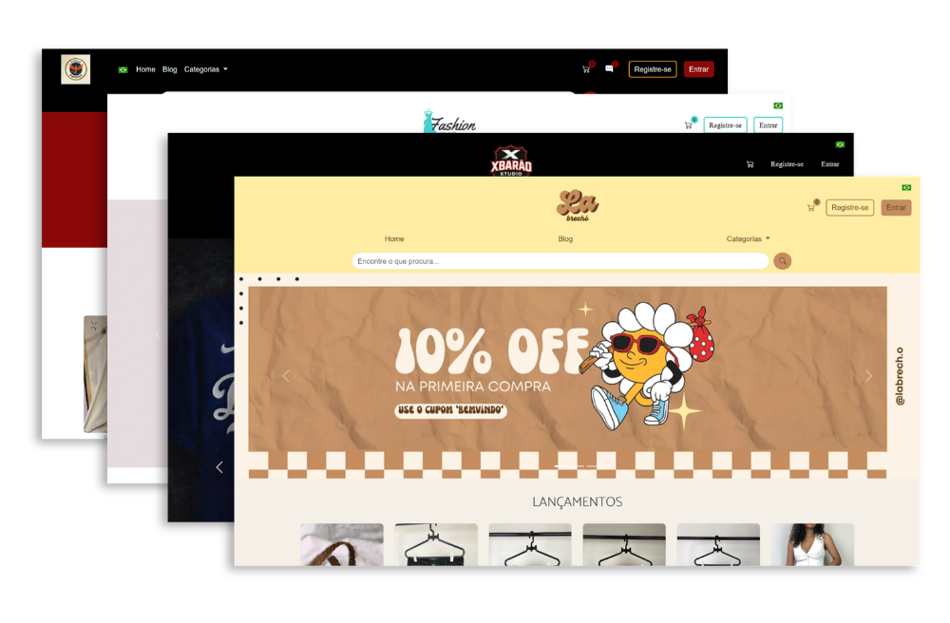
Task: Open the cart icon on the black top site
Action: (586, 69)
